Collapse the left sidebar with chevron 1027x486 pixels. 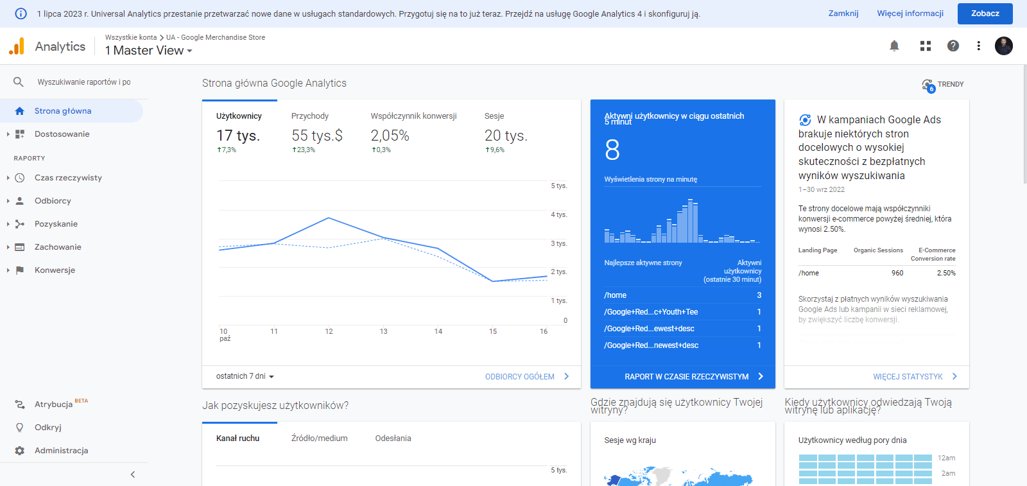tap(133, 474)
